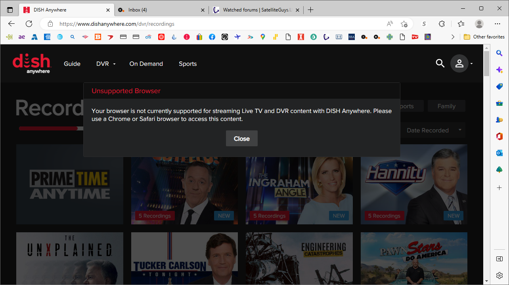The image size is (509, 285).
Task: Open The UnXplained thumbnail
Action: 70,258
